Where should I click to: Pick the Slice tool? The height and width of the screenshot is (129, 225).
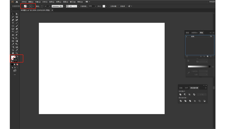point(17,50)
